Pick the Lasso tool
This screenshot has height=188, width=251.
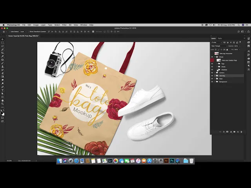click(x=2, y=45)
